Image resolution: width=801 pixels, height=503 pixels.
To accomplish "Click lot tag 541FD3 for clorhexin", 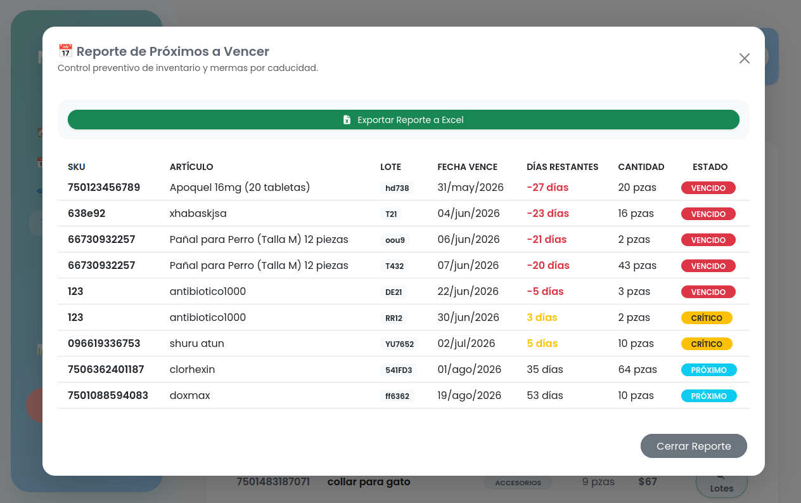I will point(399,370).
